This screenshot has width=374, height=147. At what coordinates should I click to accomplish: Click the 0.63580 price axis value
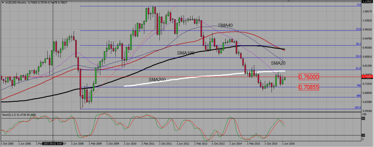coord(367,102)
